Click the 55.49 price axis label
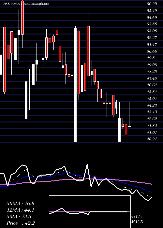163x228 pixels. pos(152,11)
